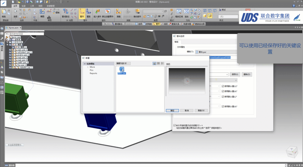Click the 3D view orientation cube
Image resolution: width=303 pixels, height=167 pixels.
click(292, 151)
